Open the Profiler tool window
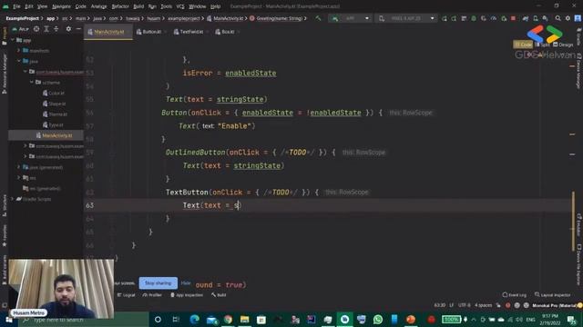583x327 pixels. pos(152,295)
